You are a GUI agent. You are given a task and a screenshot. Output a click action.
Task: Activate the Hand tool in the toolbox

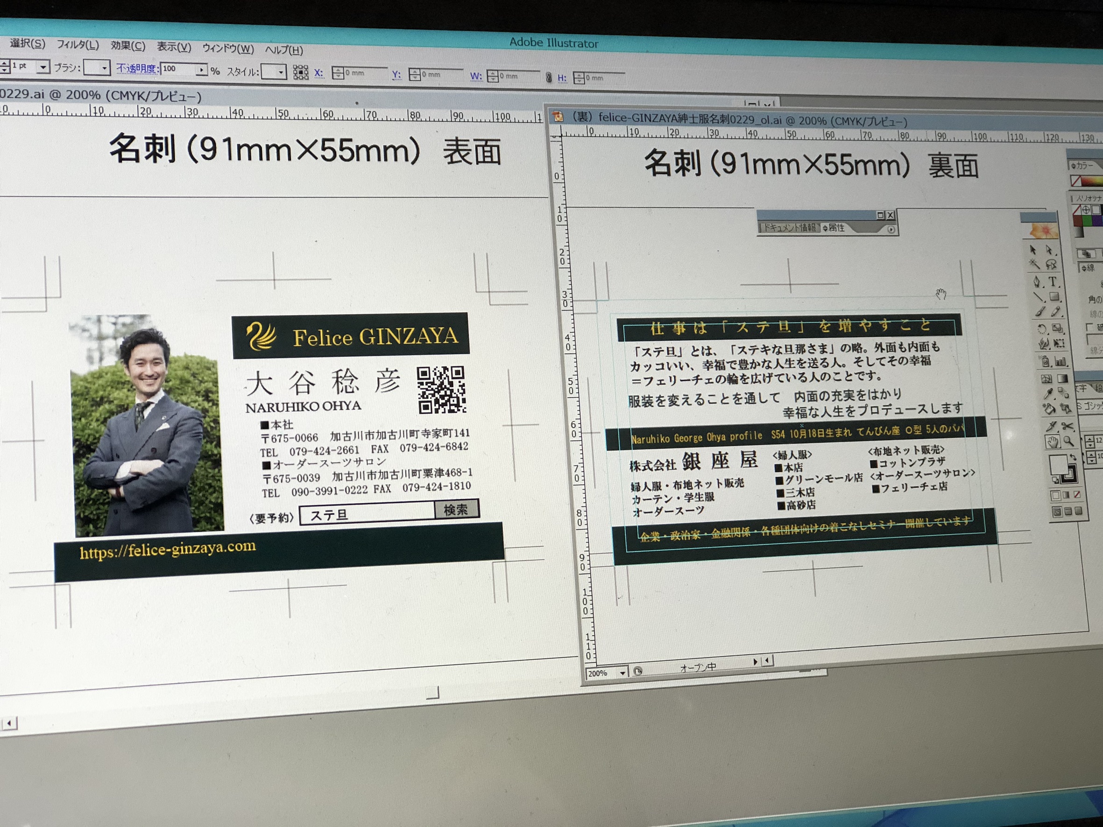[x=1053, y=442]
